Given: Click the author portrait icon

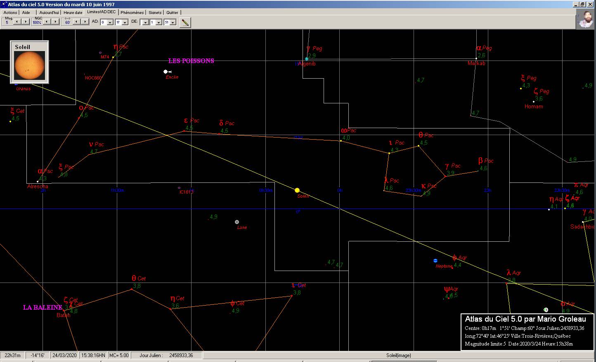Looking at the screenshot, I should tap(585, 19).
